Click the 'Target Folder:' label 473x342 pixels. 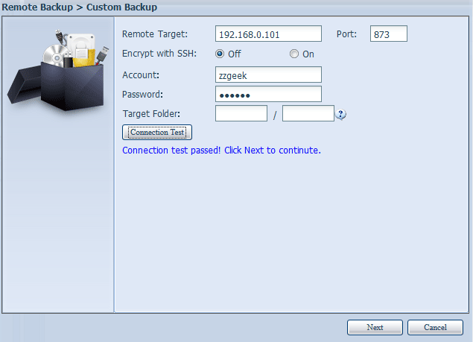pos(151,114)
